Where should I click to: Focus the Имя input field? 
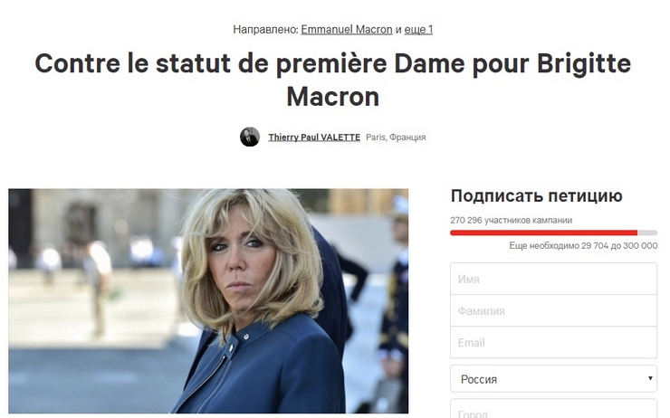click(x=553, y=279)
